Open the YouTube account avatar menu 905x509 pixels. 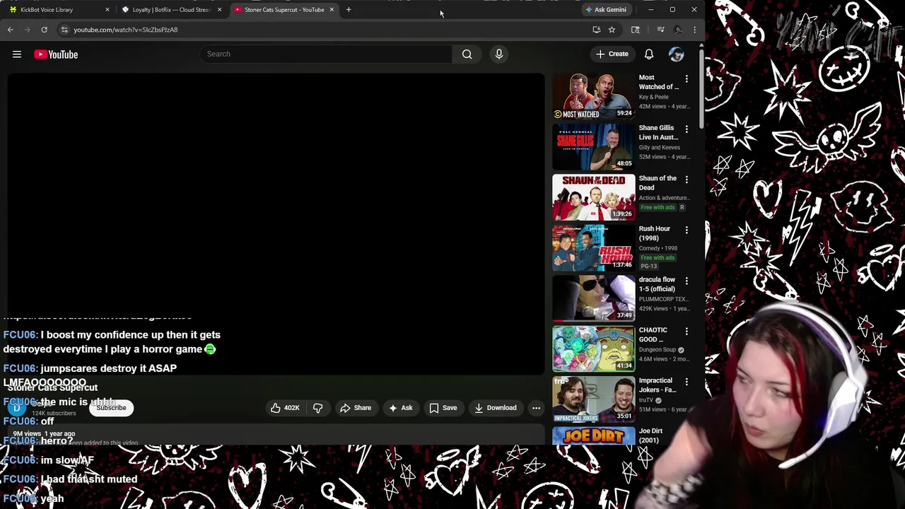(677, 54)
